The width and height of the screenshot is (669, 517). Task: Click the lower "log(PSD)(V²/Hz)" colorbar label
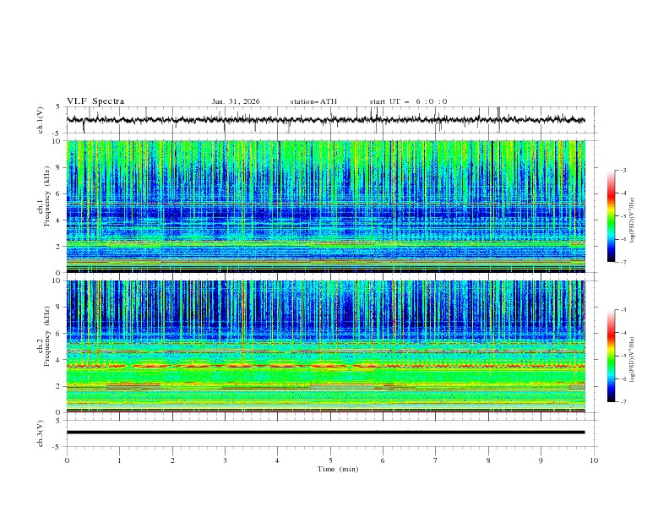[x=632, y=360]
